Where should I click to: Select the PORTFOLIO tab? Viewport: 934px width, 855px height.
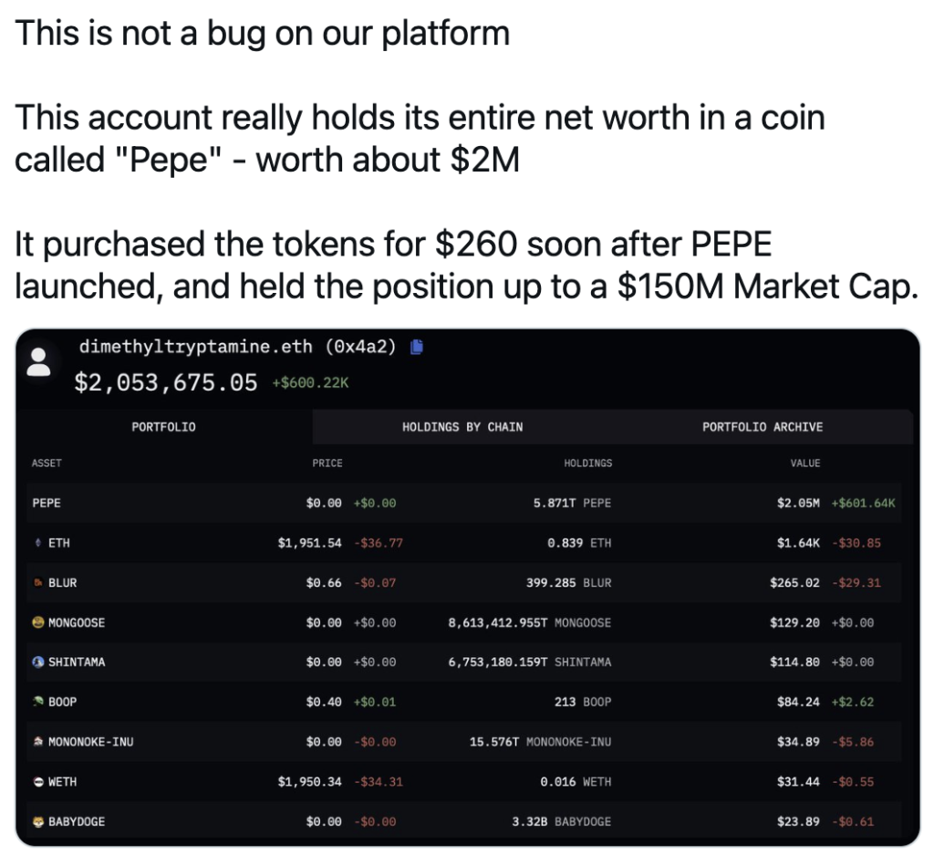(163, 426)
